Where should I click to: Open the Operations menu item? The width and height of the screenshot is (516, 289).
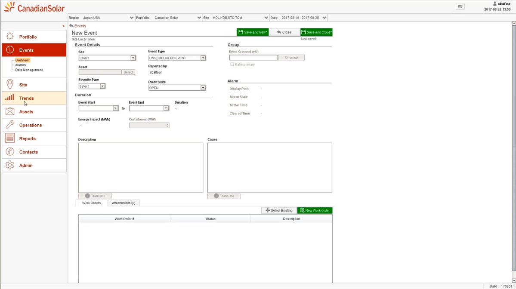point(34,125)
